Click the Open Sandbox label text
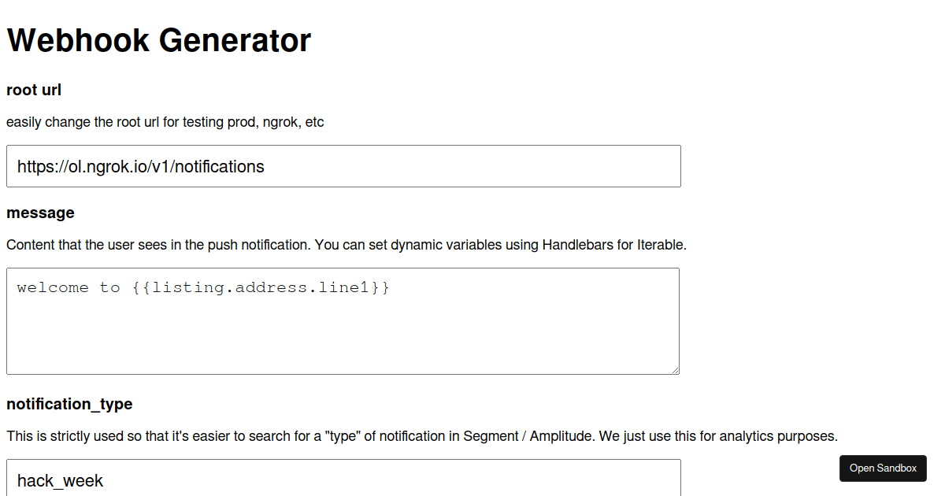The height and width of the screenshot is (496, 945). coord(883,468)
